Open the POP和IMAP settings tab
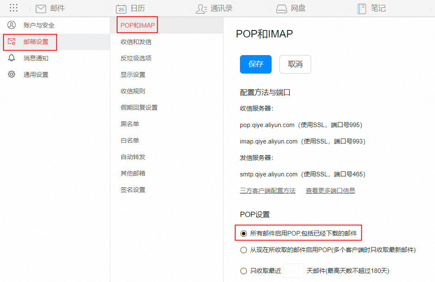The image size is (435, 282). (137, 25)
